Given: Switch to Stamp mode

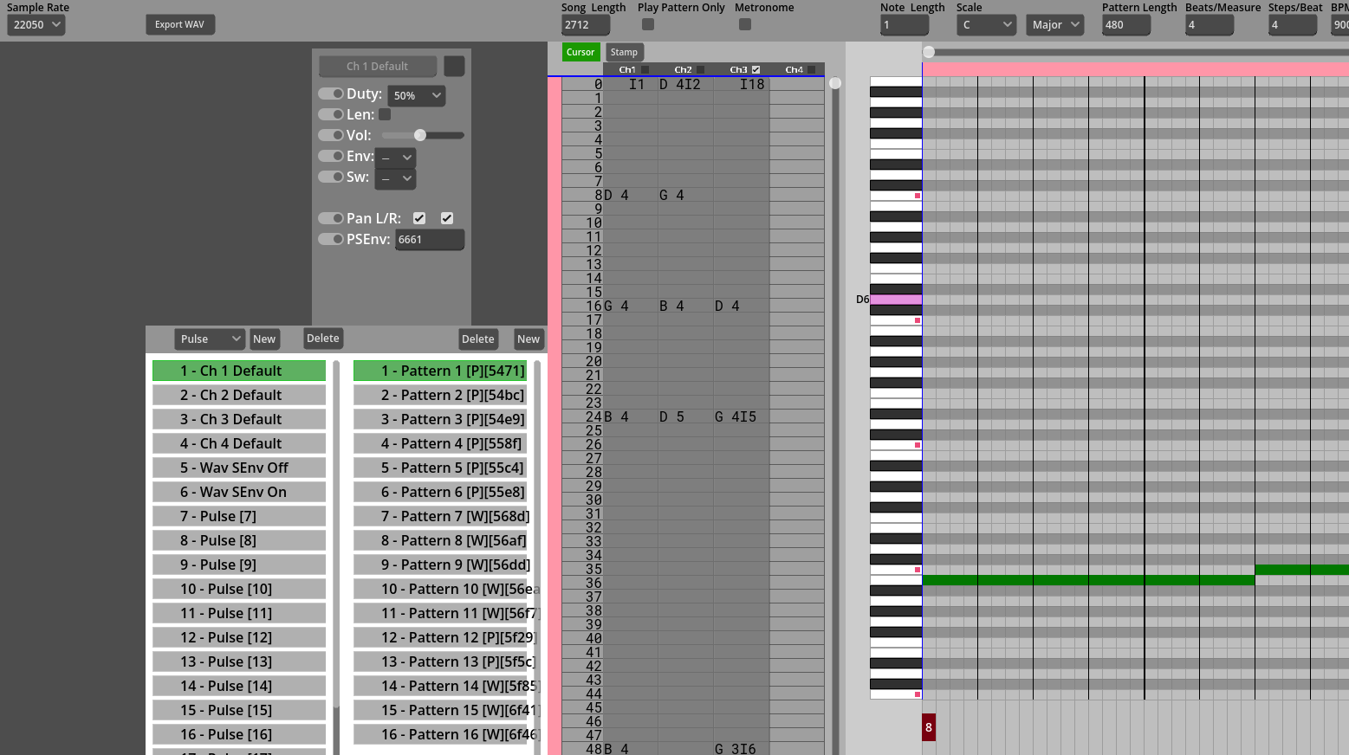Looking at the screenshot, I should [624, 52].
